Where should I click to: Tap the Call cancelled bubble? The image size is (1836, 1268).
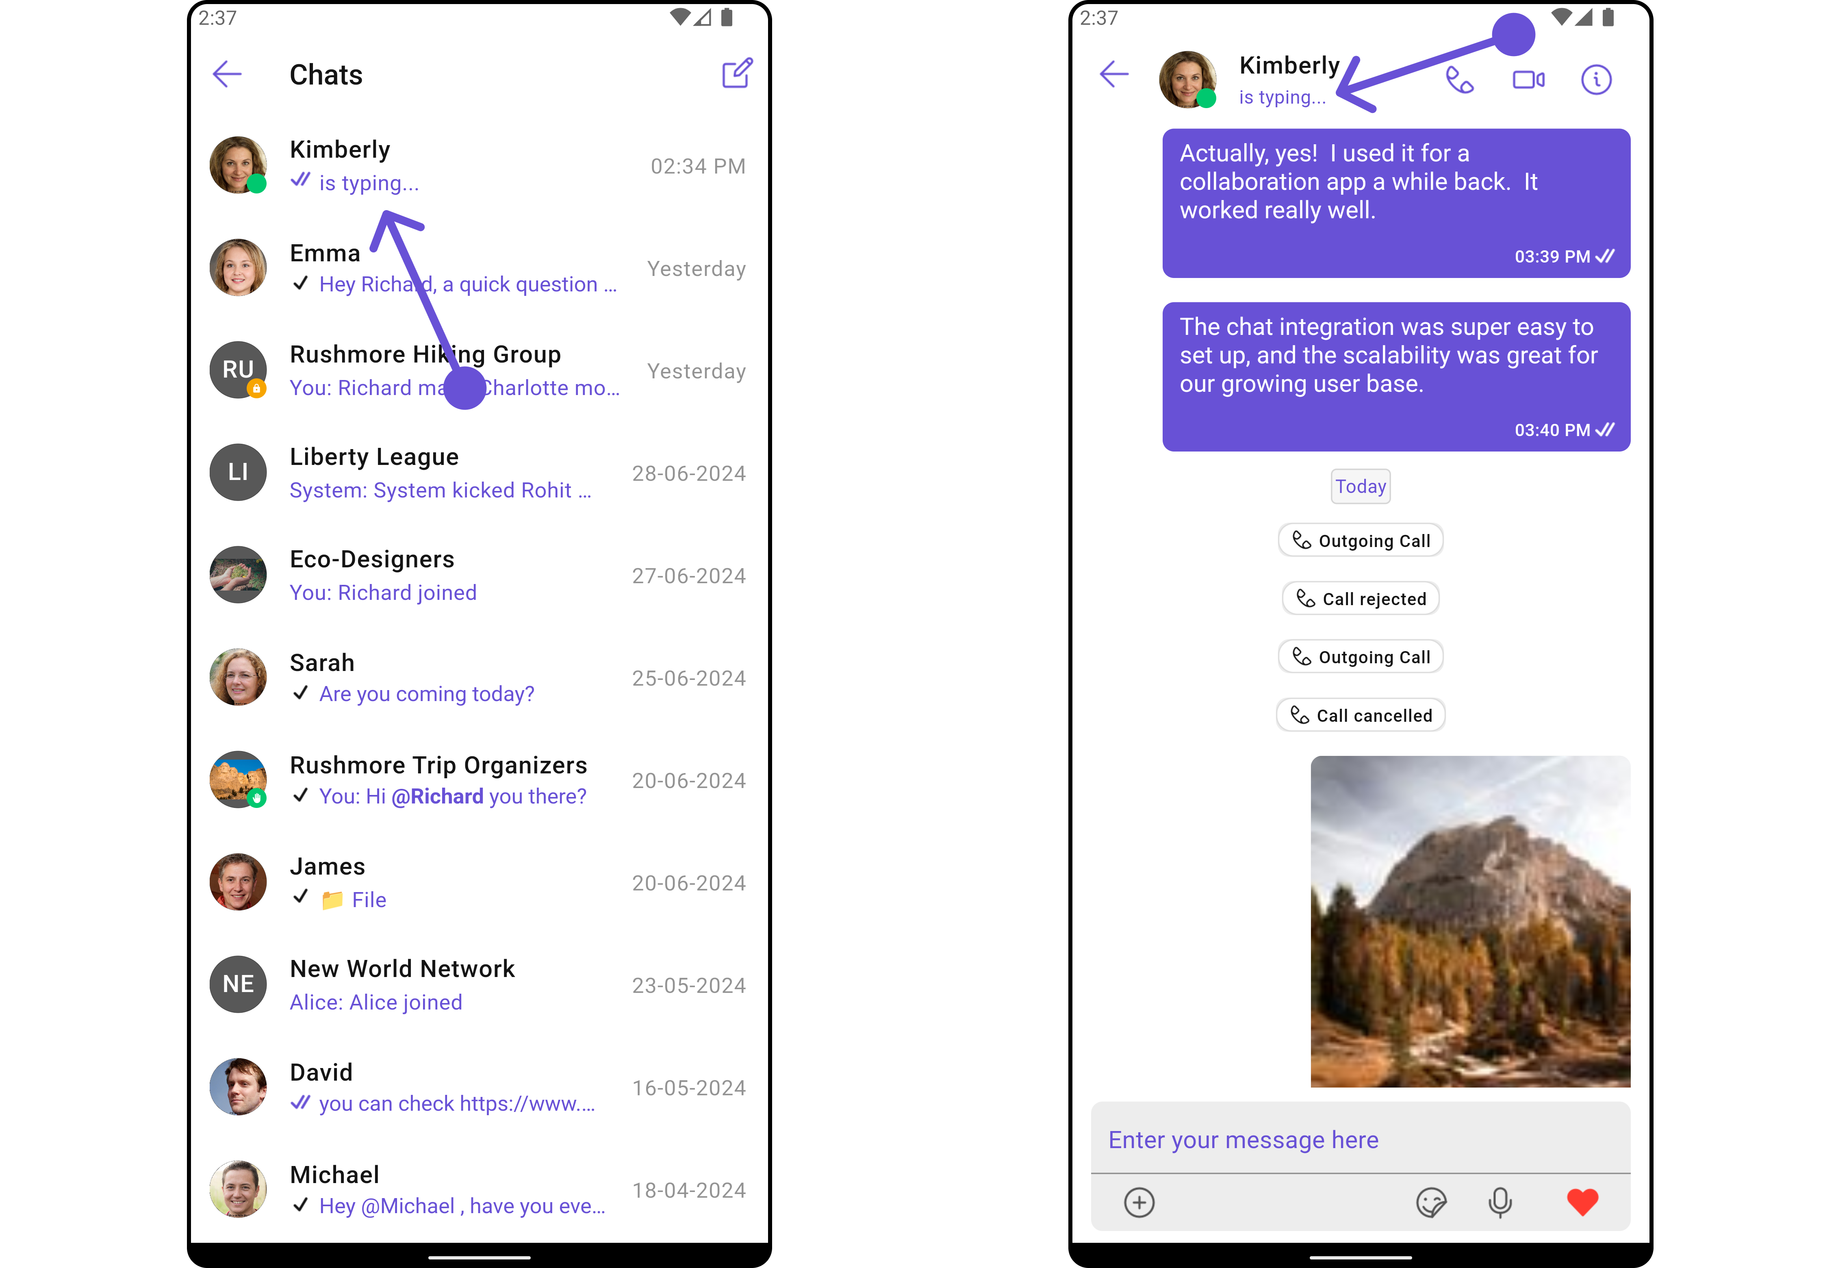click(1360, 715)
